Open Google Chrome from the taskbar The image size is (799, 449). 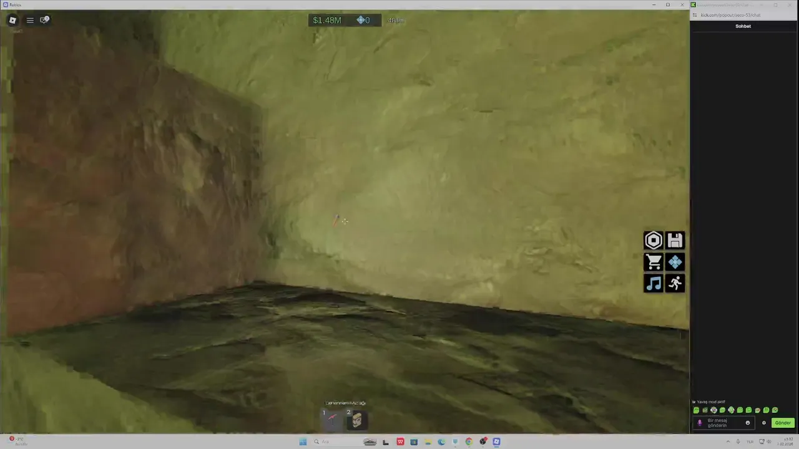(469, 442)
